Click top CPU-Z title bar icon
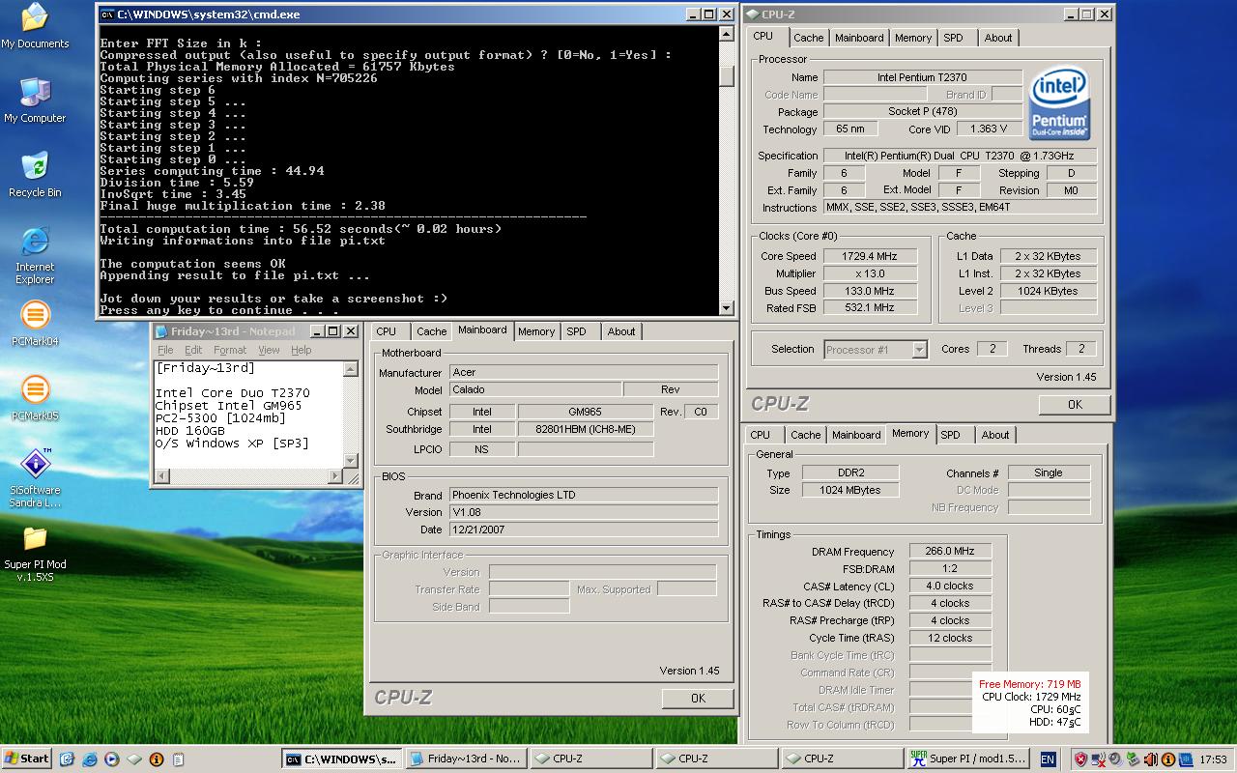This screenshot has height=773, width=1237. pyautogui.click(x=752, y=14)
